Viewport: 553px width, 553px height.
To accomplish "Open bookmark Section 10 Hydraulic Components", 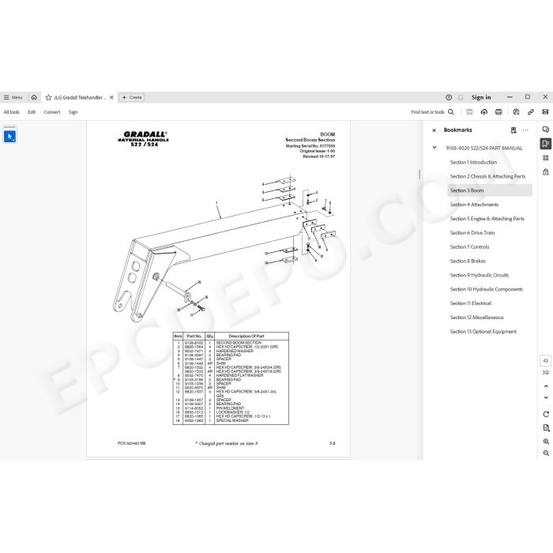I will (x=487, y=289).
